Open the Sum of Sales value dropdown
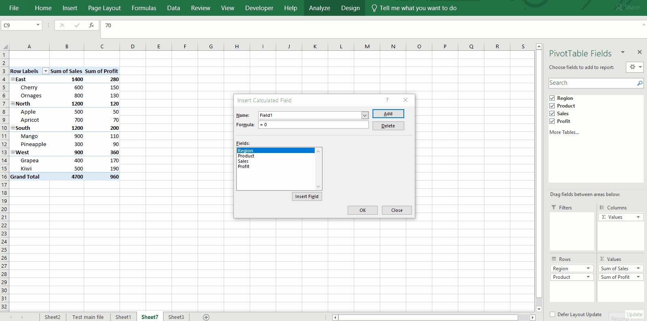 [638, 268]
